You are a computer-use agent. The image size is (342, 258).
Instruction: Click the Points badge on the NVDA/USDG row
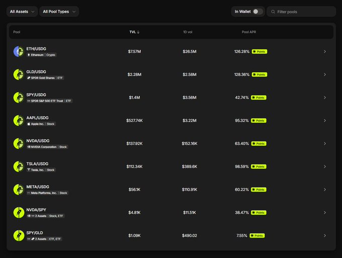pyautogui.click(x=259, y=144)
